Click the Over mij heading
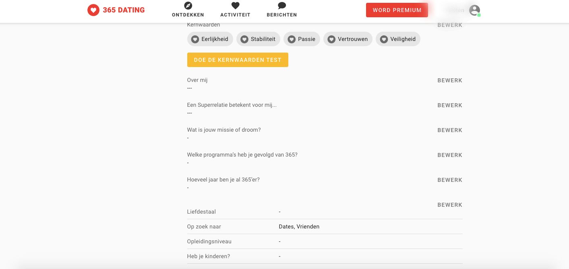 197,80
